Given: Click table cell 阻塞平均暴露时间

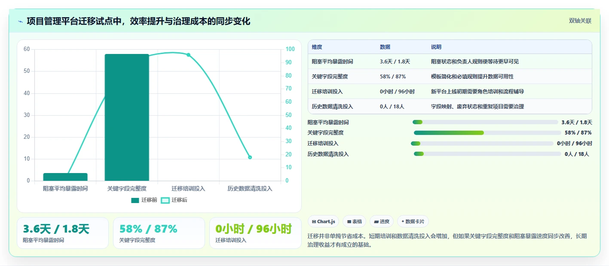Looking at the screenshot, I should [333, 62].
